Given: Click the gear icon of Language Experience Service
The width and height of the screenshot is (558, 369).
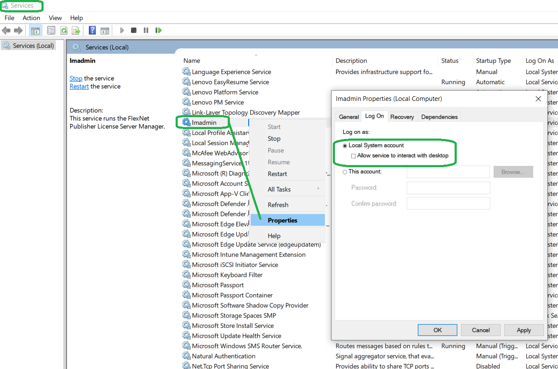Looking at the screenshot, I should point(187,72).
